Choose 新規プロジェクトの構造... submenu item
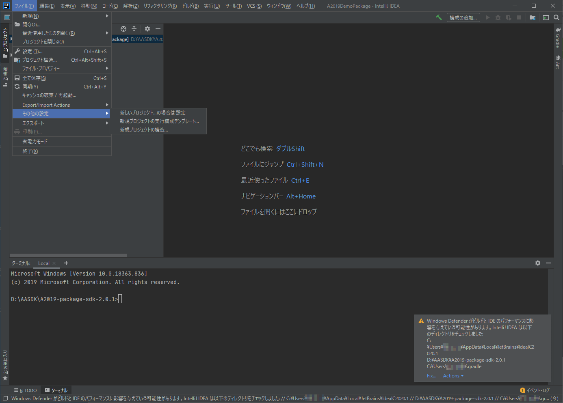Image resolution: width=563 pixels, height=403 pixels. [x=158, y=129]
